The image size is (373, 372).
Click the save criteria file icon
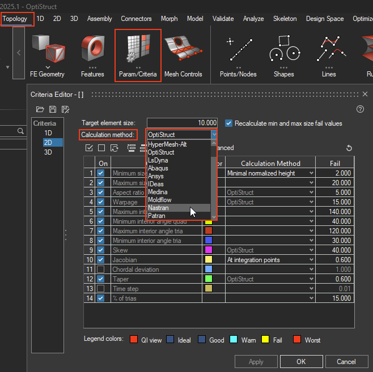[53, 109]
